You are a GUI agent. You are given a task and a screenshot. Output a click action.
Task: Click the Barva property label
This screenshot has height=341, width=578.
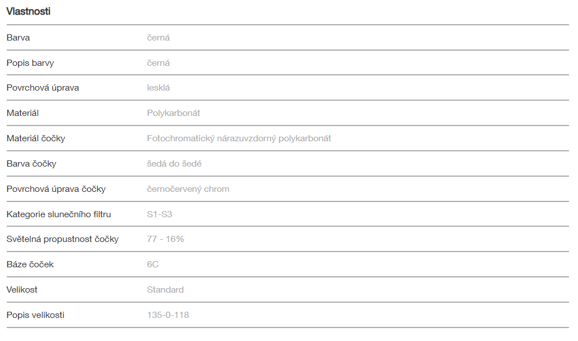[x=19, y=38]
